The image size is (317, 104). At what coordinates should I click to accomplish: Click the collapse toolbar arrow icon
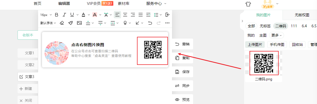click(x=167, y=15)
